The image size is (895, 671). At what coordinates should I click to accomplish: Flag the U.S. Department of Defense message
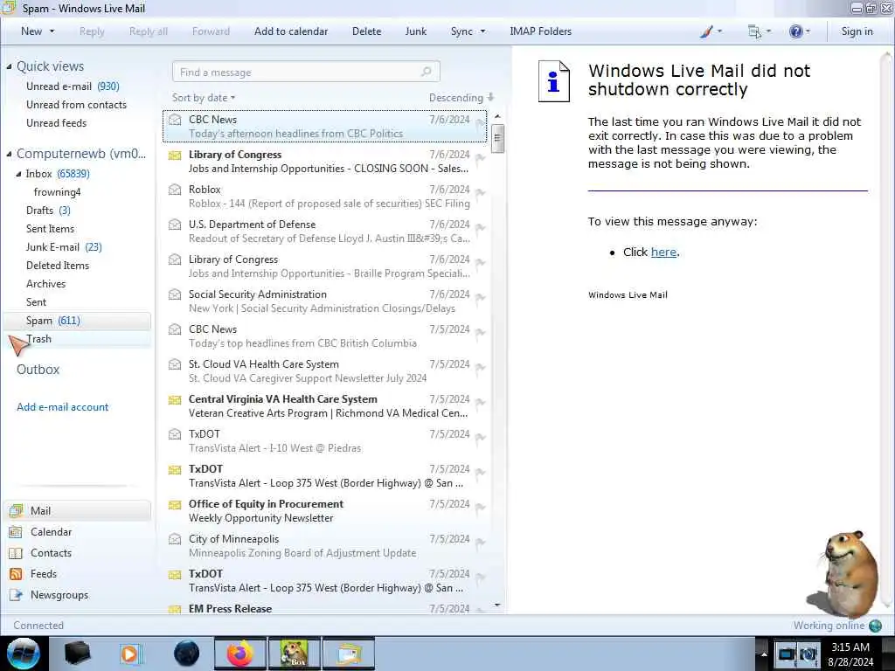[481, 228]
